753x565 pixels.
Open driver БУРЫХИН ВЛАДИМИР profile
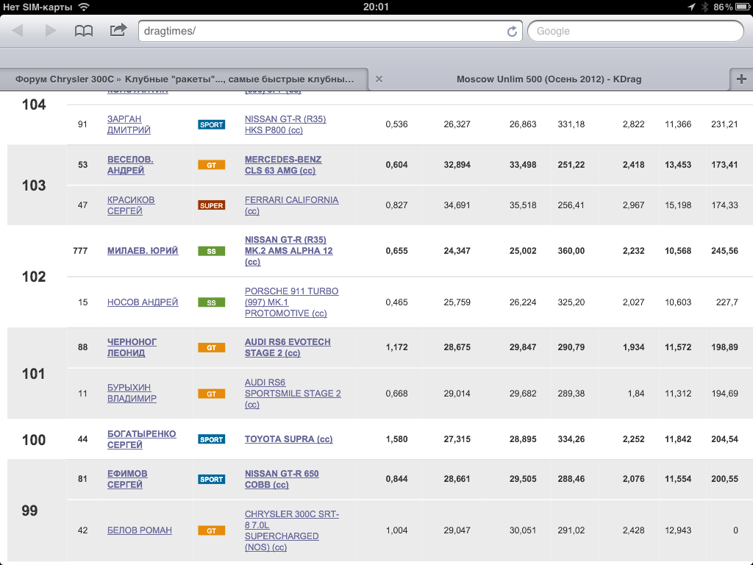pos(132,393)
